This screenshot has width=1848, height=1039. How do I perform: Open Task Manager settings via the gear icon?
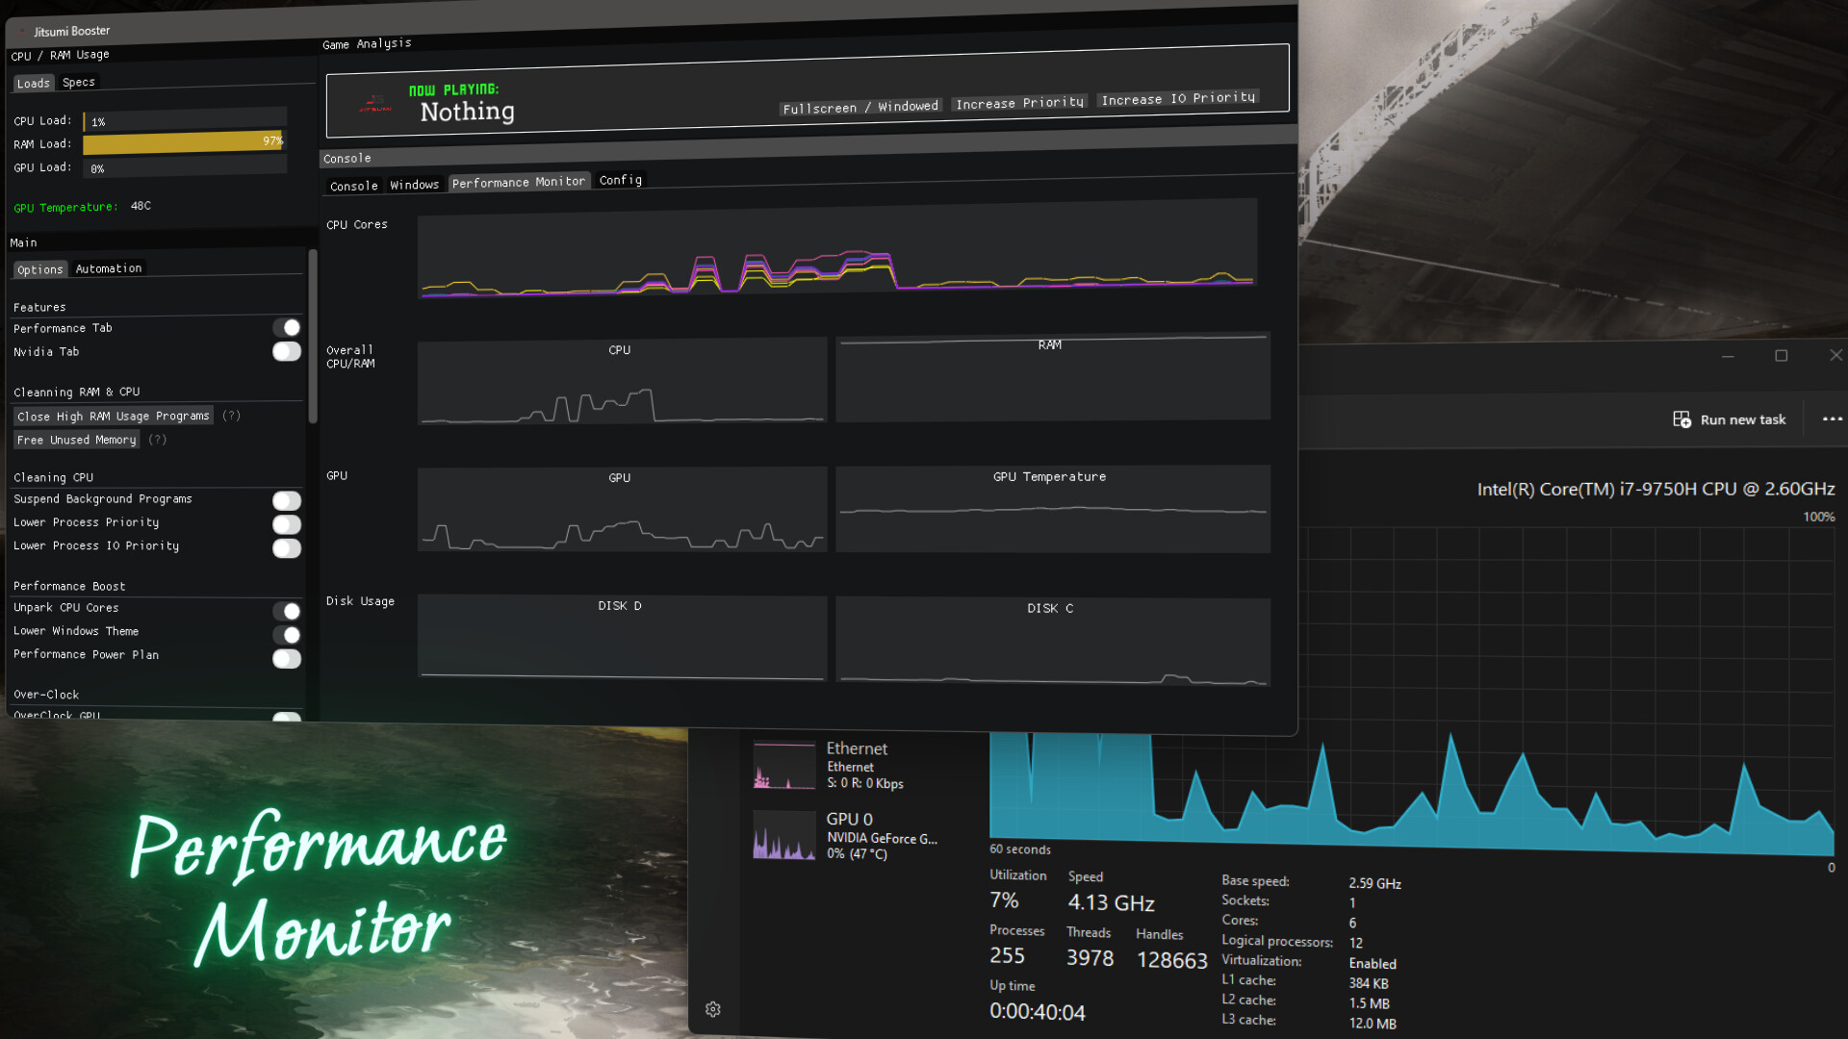712,1008
